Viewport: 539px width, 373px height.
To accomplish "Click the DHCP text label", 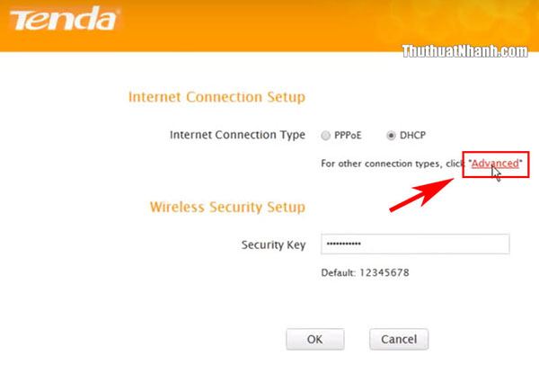I will (412, 136).
